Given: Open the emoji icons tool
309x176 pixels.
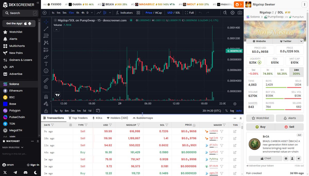Looking at the screenshot, I should pos(46,71).
